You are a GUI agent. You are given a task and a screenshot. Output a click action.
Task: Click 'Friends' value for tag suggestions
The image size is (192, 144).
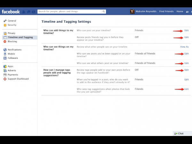139,89
